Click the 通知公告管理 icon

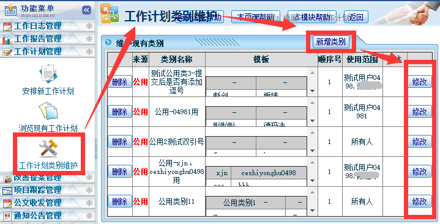coord(7,216)
